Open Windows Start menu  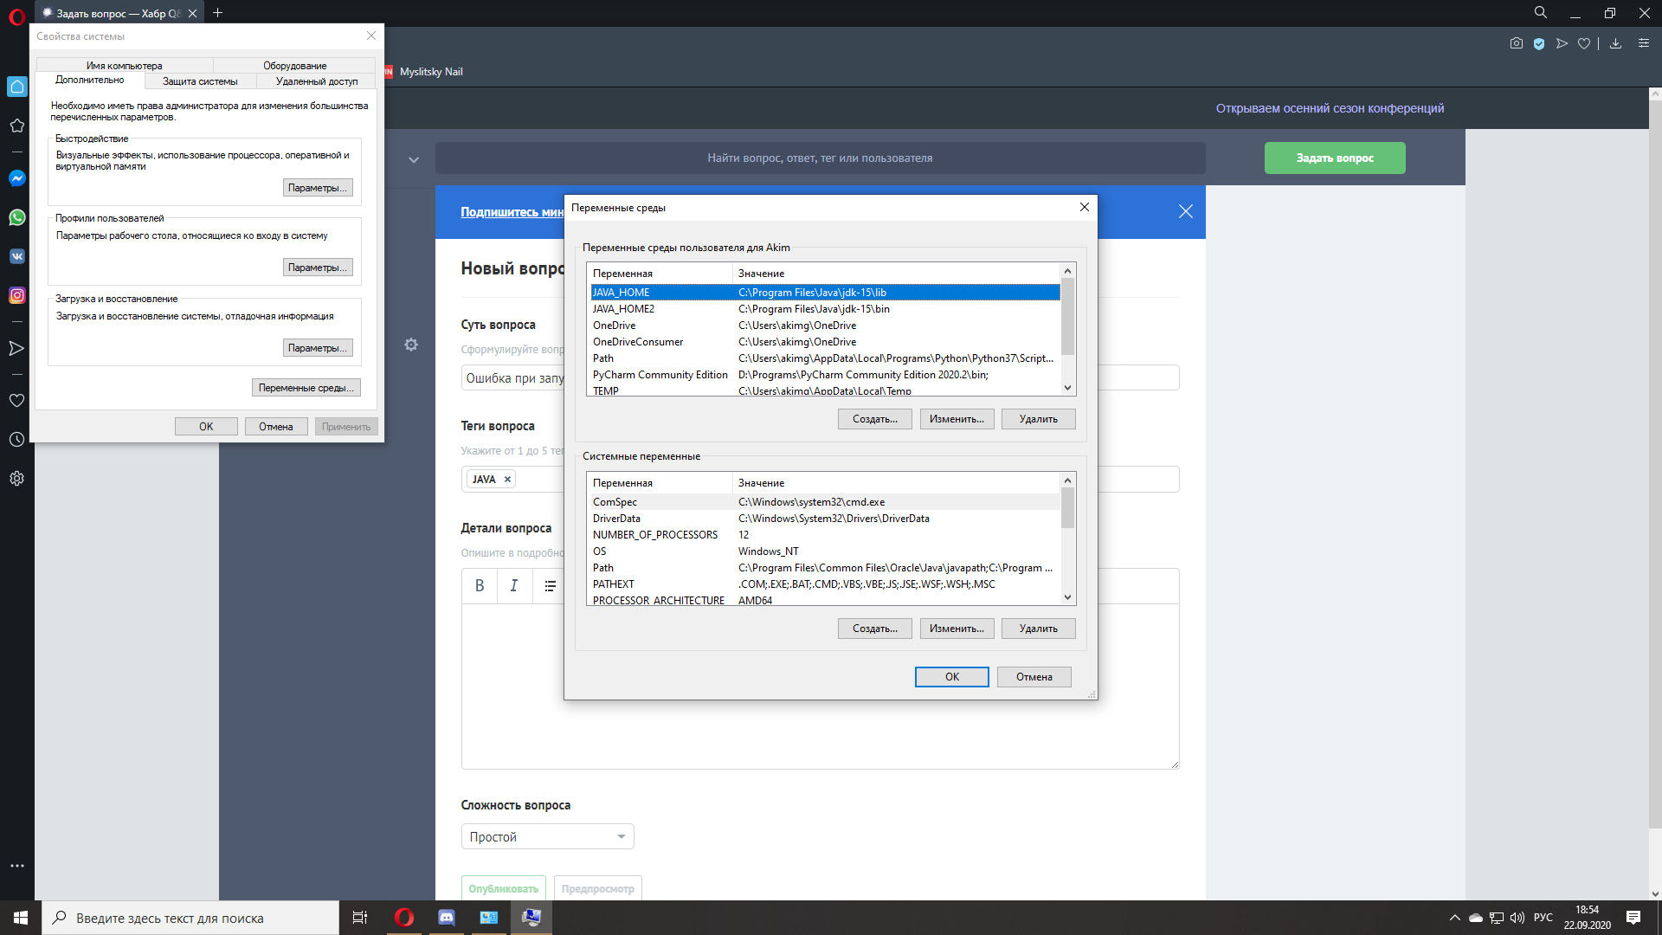(x=21, y=918)
